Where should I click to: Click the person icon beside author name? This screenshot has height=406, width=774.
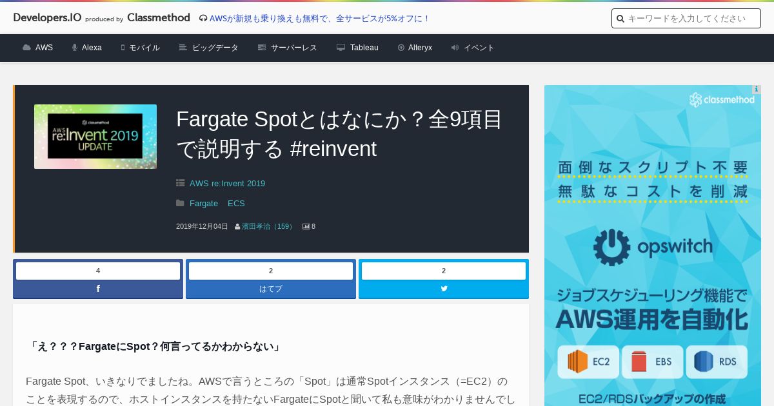coord(237,226)
